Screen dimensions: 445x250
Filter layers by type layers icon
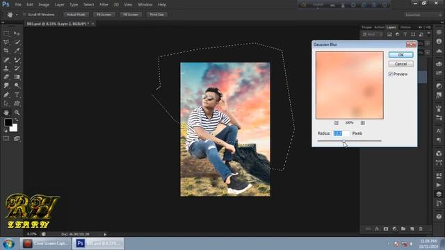405,35
